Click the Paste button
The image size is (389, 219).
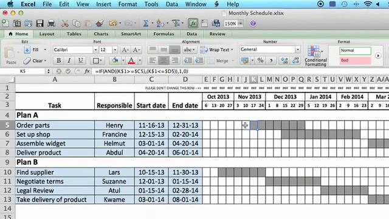point(11,56)
